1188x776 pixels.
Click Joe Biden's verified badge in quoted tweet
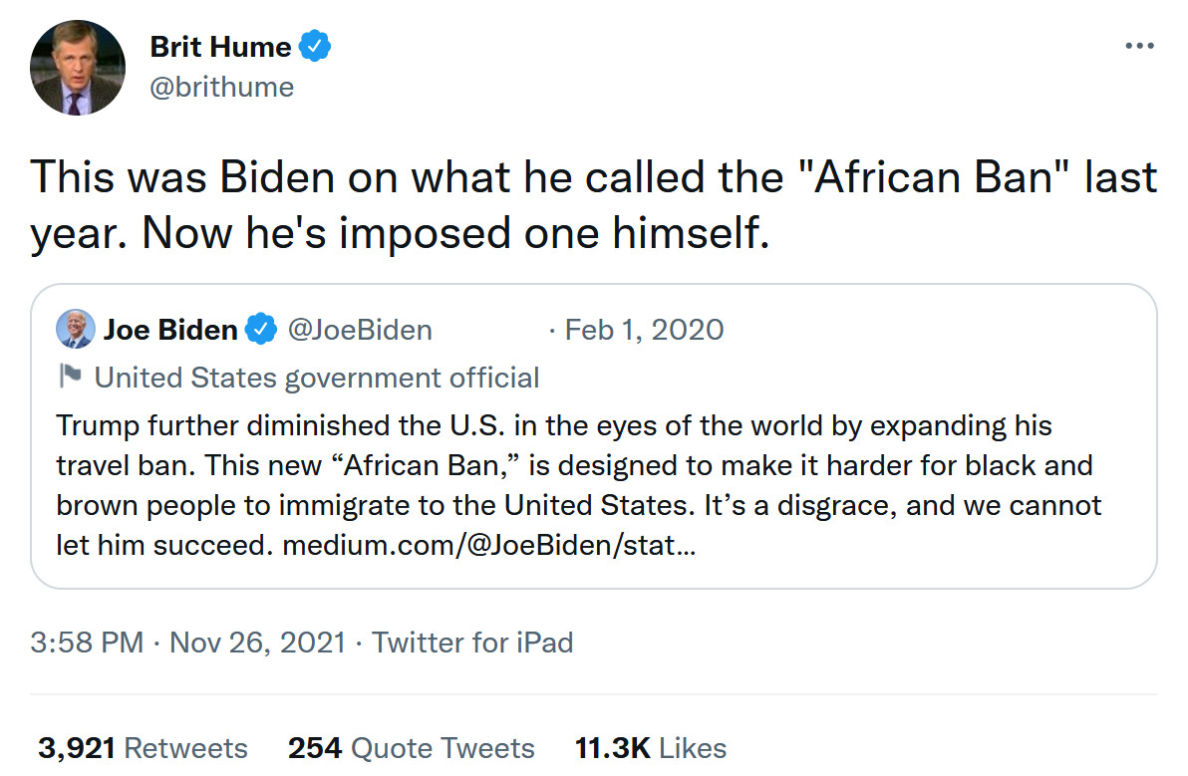pyautogui.click(x=261, y=330)
